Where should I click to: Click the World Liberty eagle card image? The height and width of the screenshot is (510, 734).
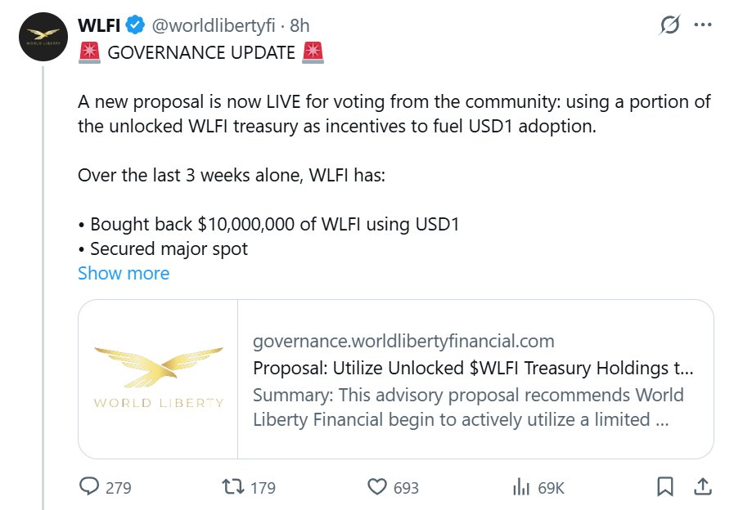[x=158, y=378]
